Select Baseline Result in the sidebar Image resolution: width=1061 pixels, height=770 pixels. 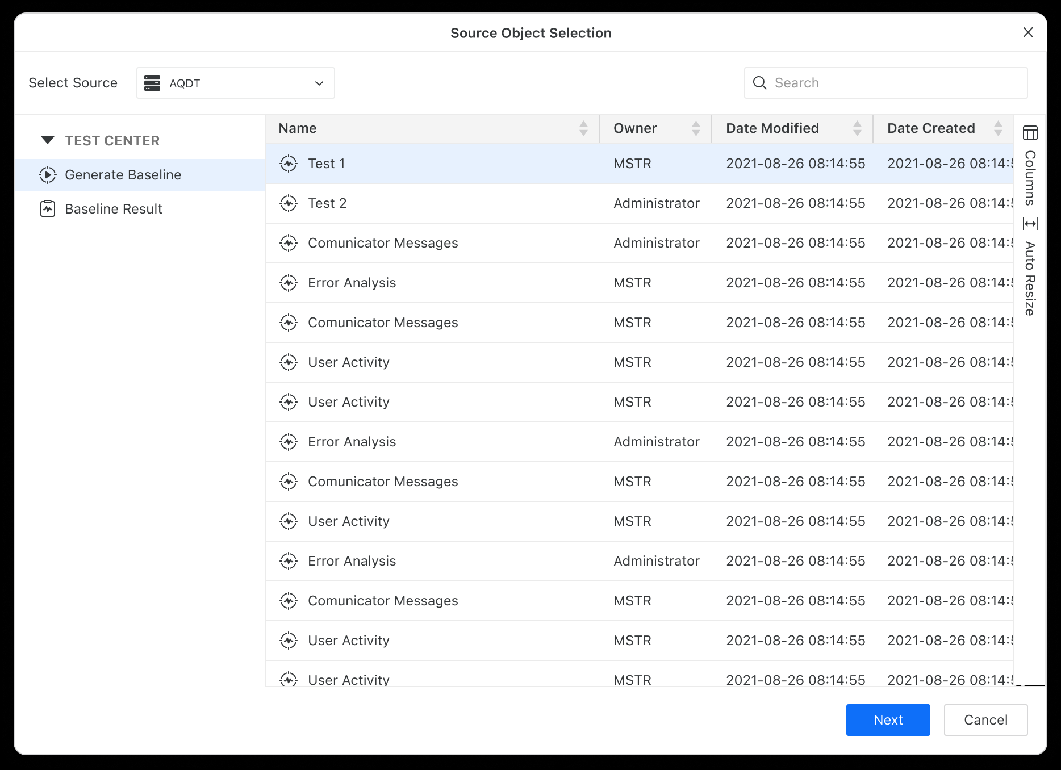tap(114, 209)
